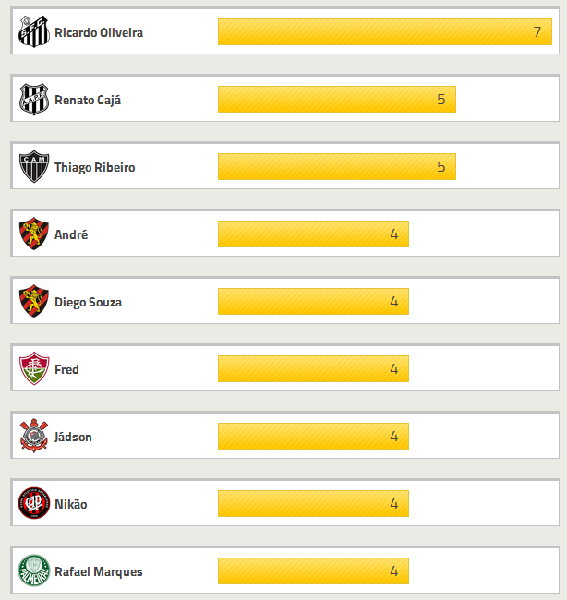Select André's 4-goal yellow bar
The height and width of the screenshot is (600, 567).
pos(313,234)
